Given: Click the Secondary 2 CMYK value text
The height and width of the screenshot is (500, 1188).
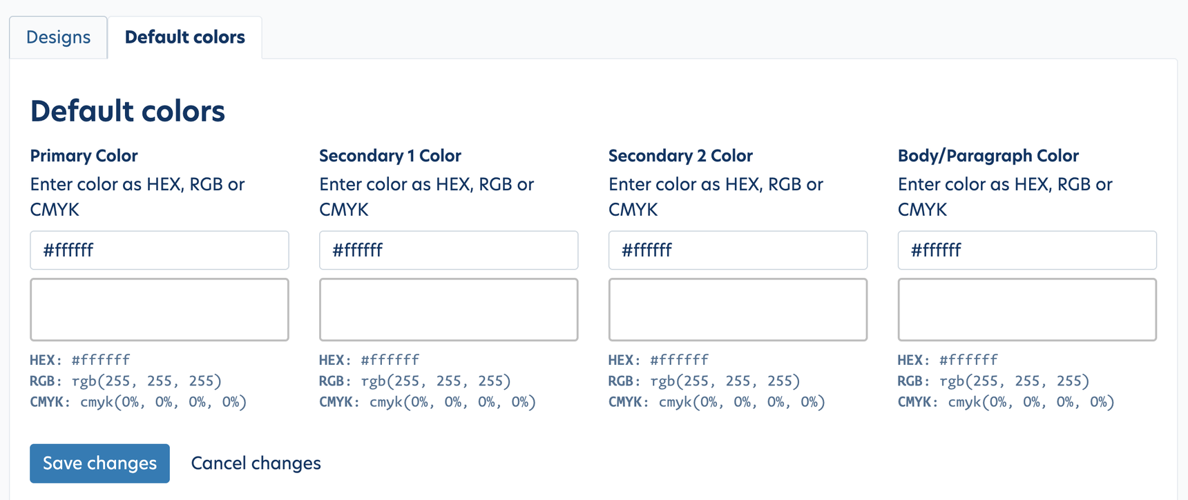Looking at the screenshot, I should pos(742,402).
